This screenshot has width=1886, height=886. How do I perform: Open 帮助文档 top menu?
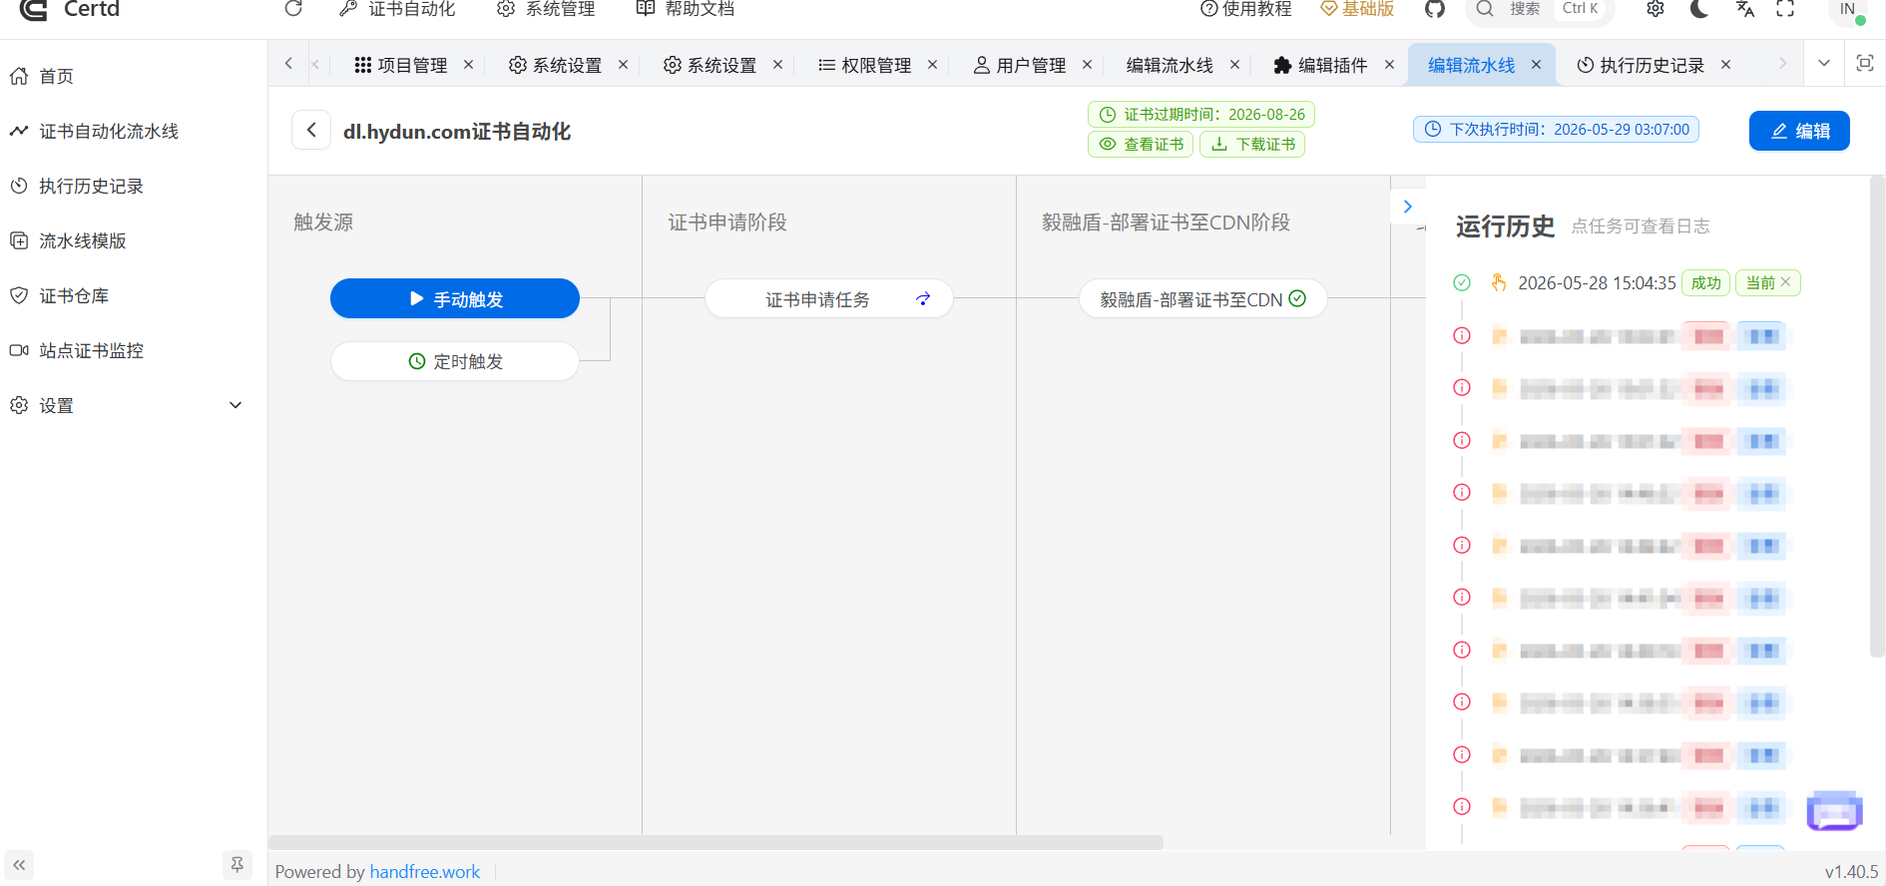686,9
